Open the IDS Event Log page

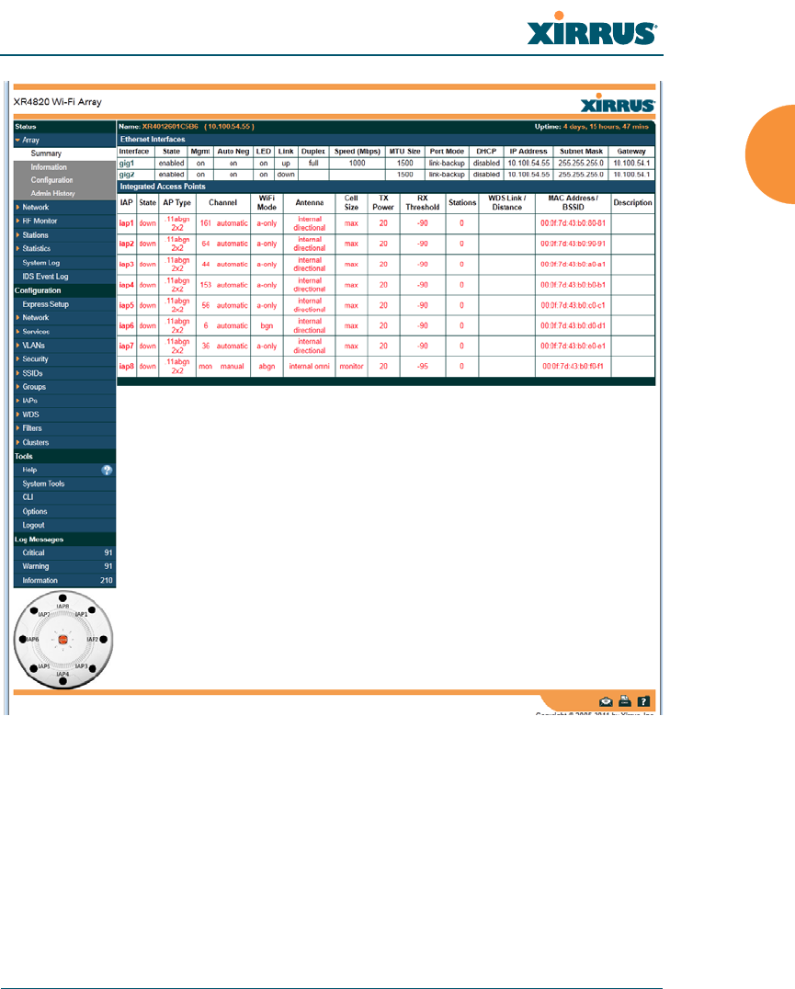pyautogui.click(x=45, y=277)
